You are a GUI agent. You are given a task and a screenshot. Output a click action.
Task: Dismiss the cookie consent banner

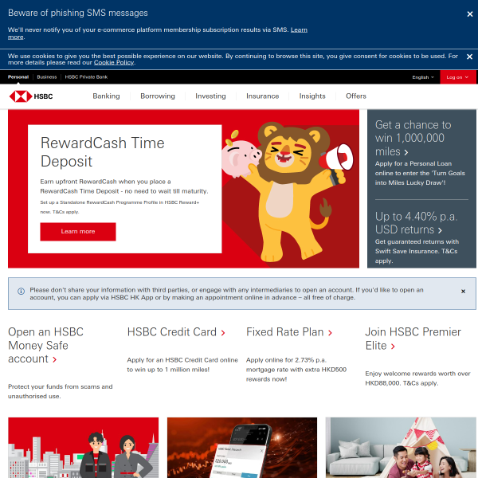coord(469,57)
